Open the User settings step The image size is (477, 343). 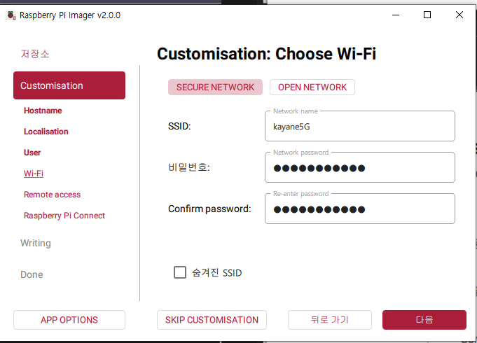[x=32, y=153]
